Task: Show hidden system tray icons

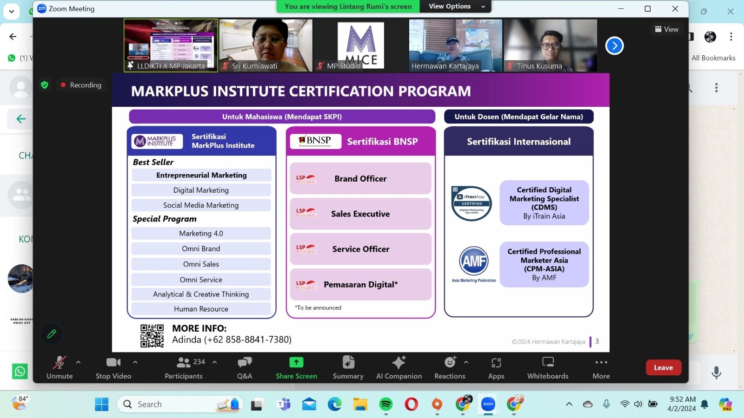Action: (x=569, y=404)
